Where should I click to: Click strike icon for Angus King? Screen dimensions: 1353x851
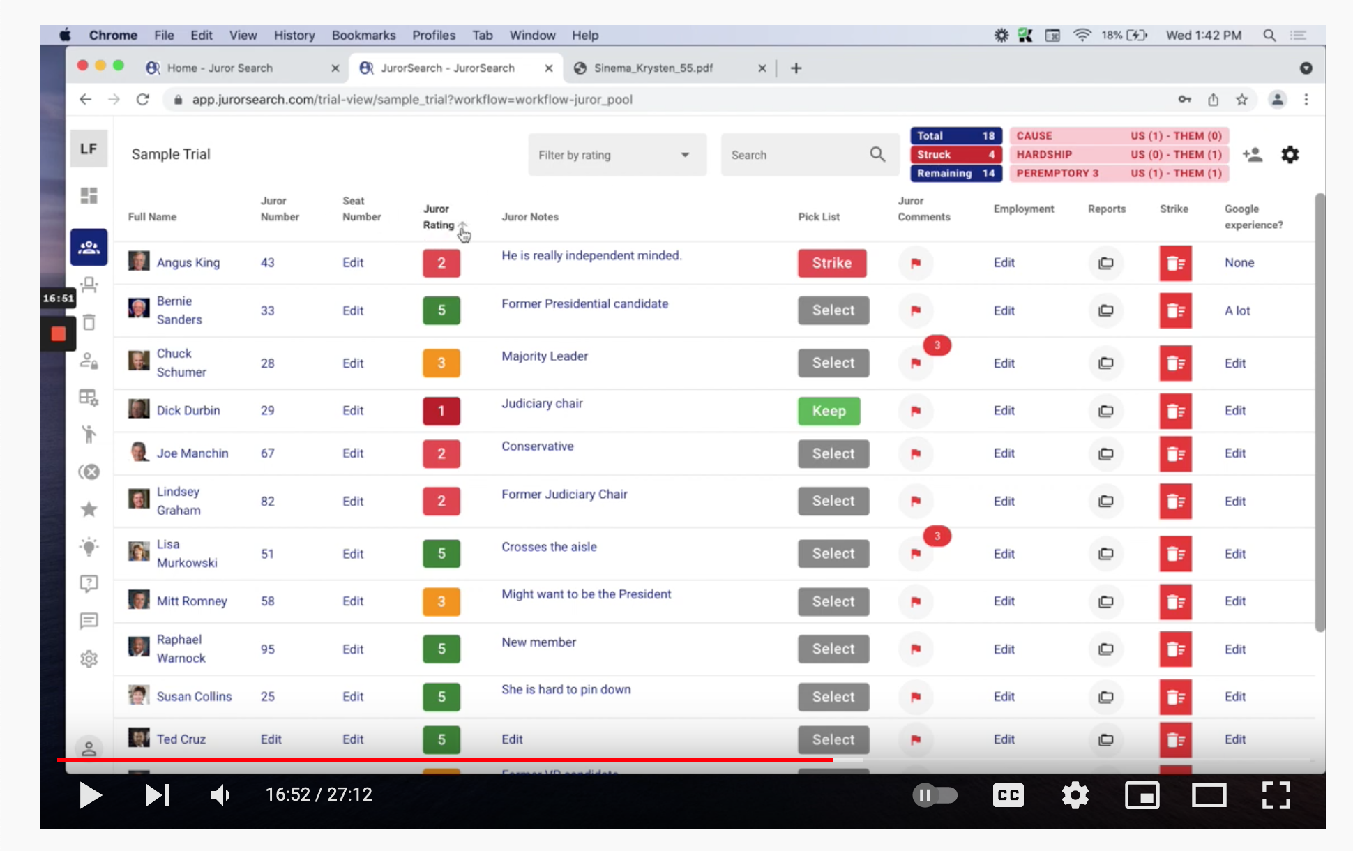[x=1176, y=263]
